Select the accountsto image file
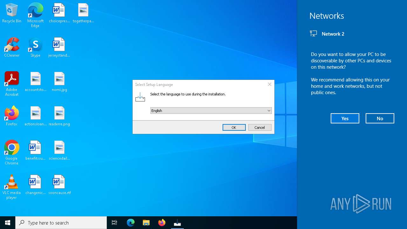 [35, 82]
